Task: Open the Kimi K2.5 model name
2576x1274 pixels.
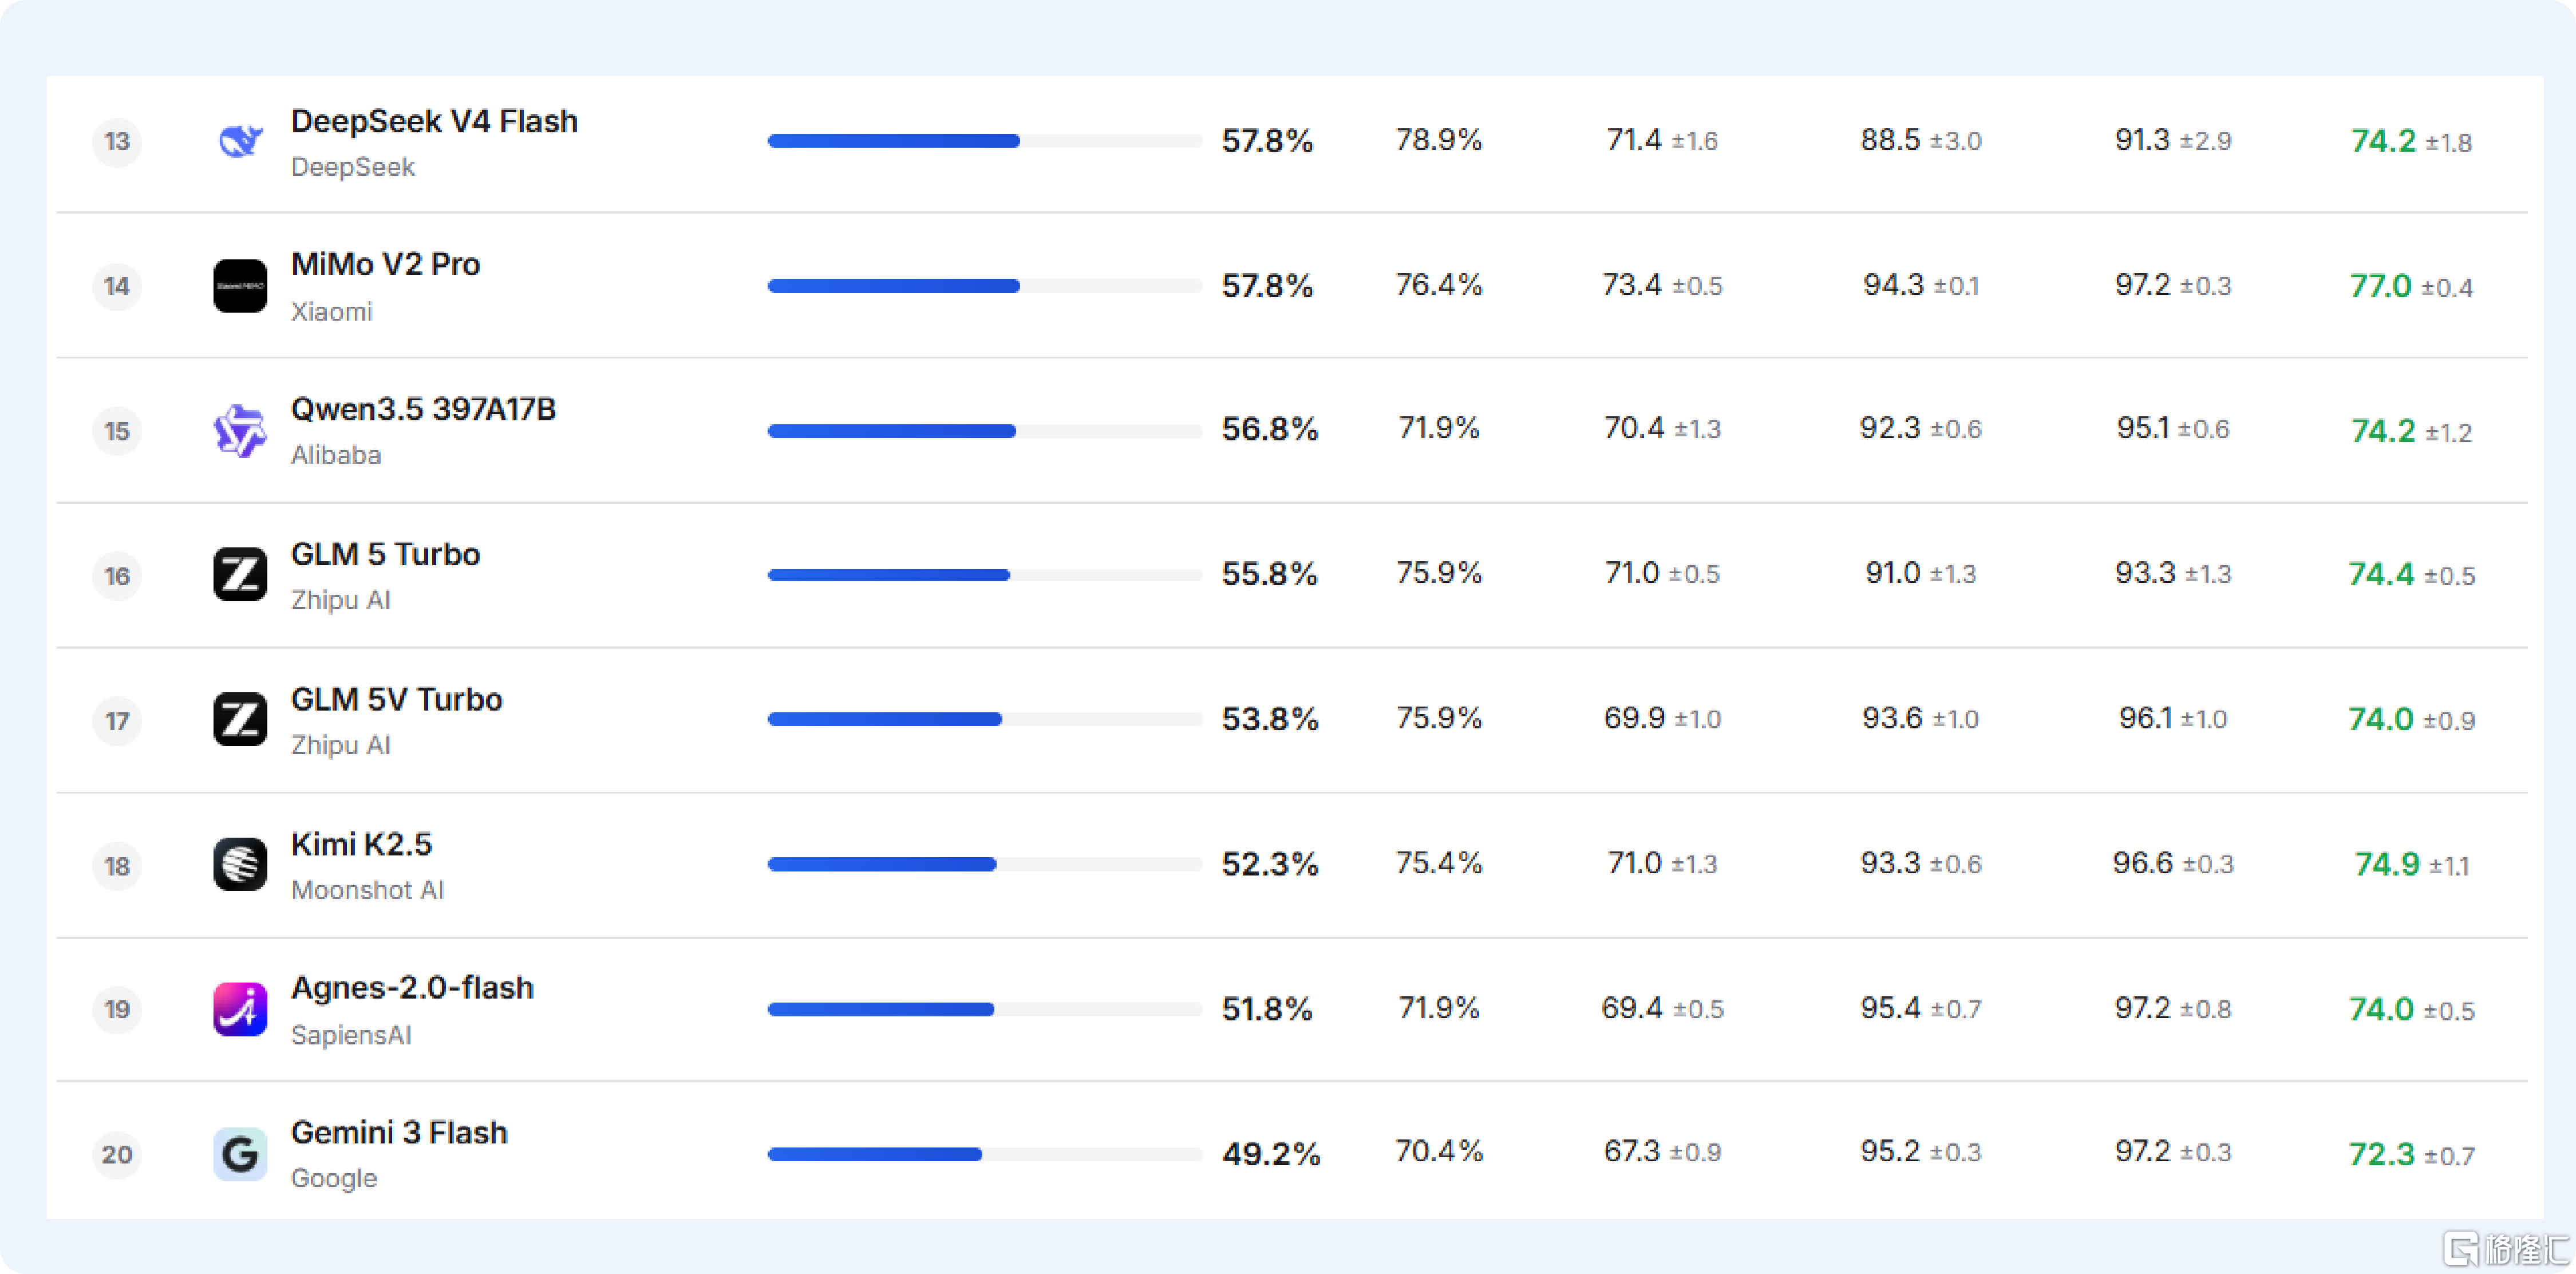Action: point(361,844)
